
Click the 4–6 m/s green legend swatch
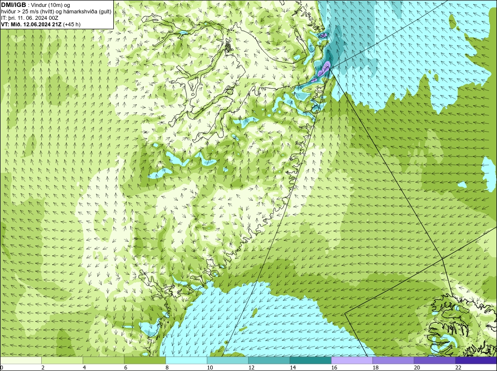pos(103,360)
